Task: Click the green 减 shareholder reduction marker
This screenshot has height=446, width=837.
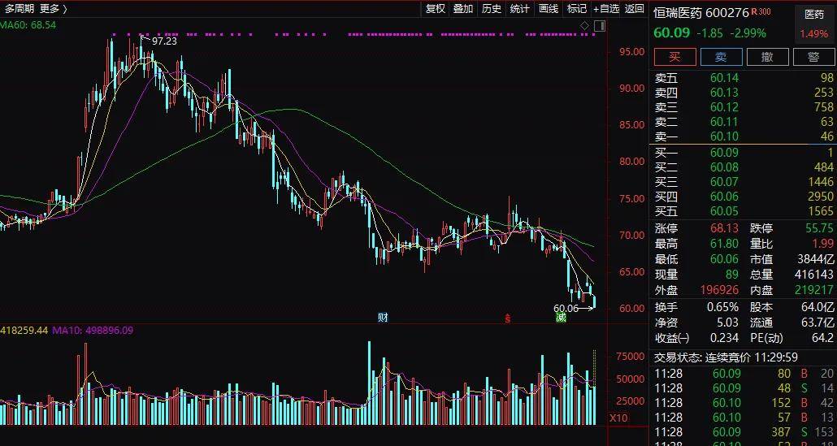Action: pos(561,318)
